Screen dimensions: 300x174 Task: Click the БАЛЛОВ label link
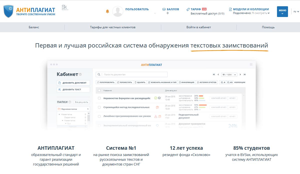(x=173, y=9)
